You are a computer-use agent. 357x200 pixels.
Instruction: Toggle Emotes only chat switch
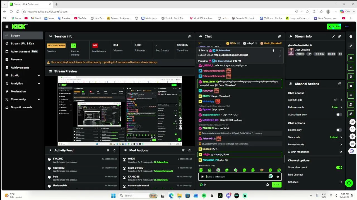[339, 130]
